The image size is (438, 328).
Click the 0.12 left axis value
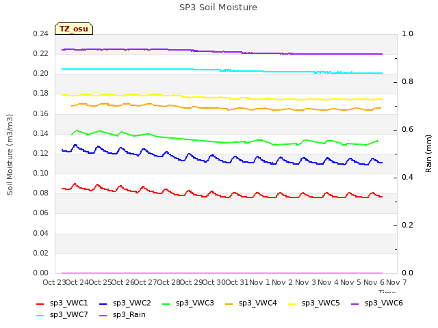[x=41, y=153]
